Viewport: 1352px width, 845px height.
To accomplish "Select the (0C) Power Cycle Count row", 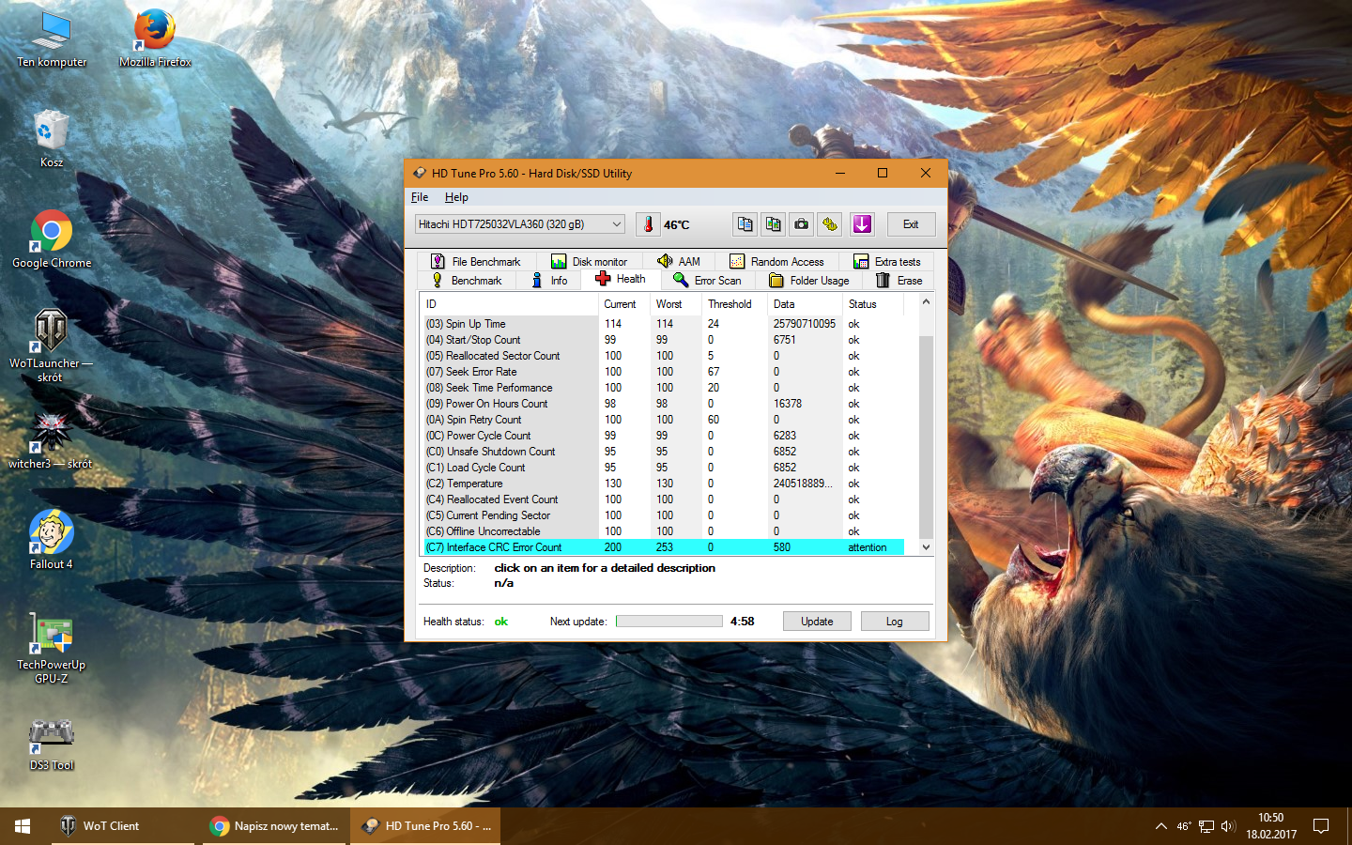I will tap(663, 436).
